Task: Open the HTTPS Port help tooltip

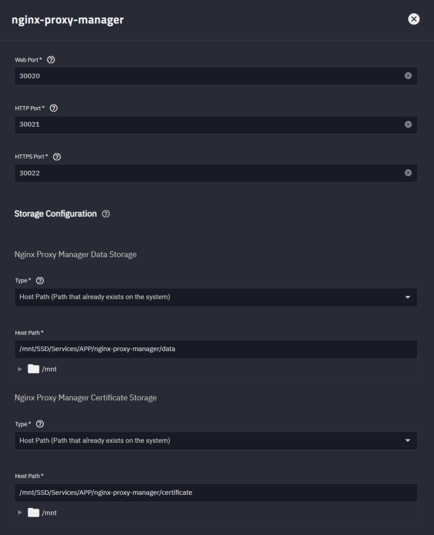Action: [56, 156]
